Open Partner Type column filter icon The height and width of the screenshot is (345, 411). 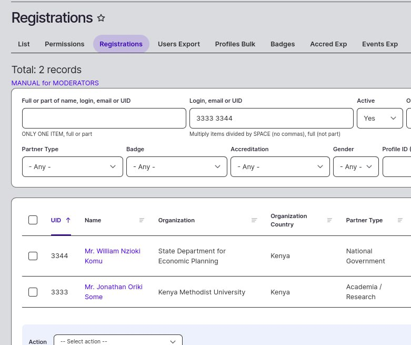point(400,220)
